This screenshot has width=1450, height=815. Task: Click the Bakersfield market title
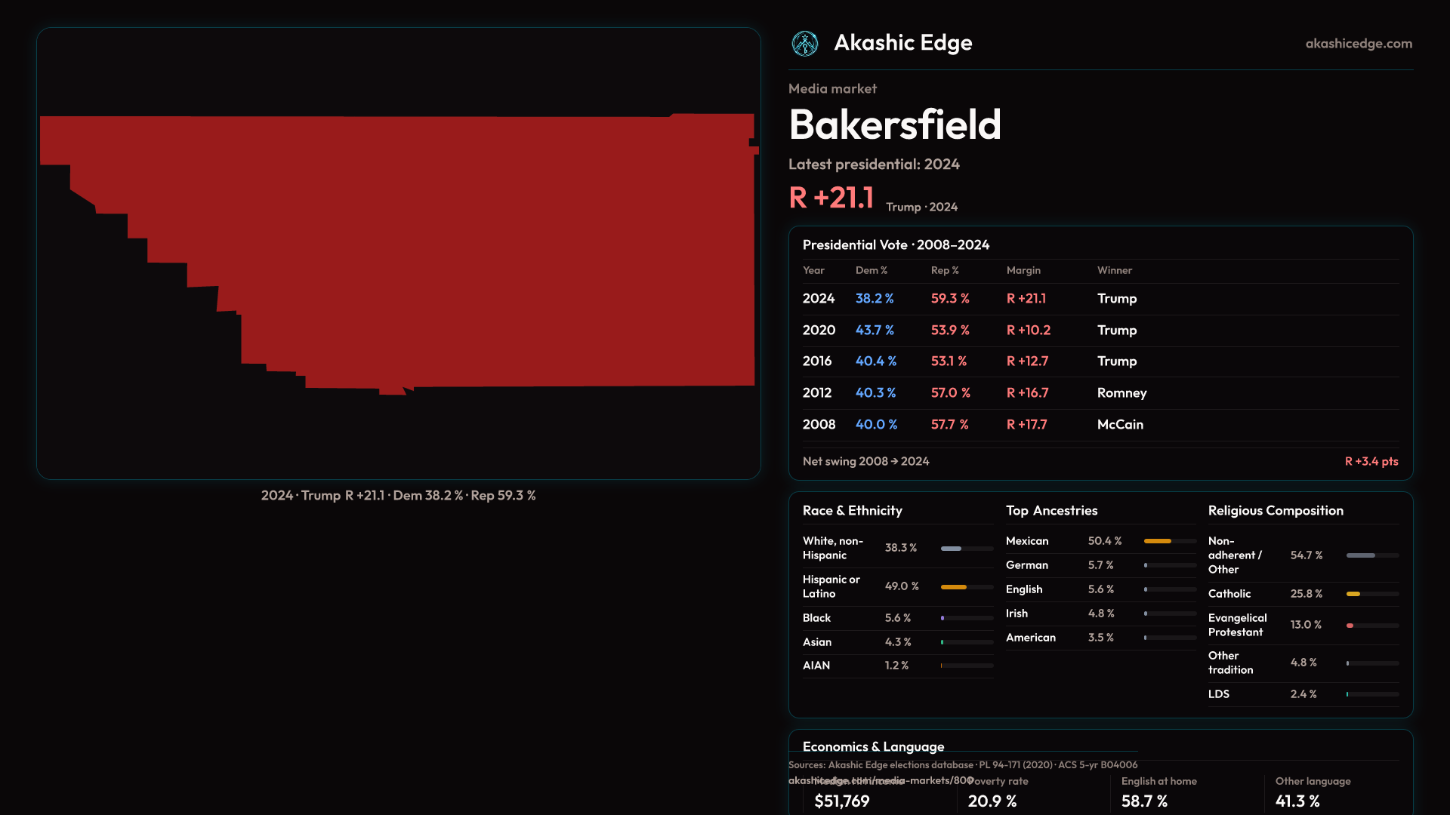pos(894,125)
